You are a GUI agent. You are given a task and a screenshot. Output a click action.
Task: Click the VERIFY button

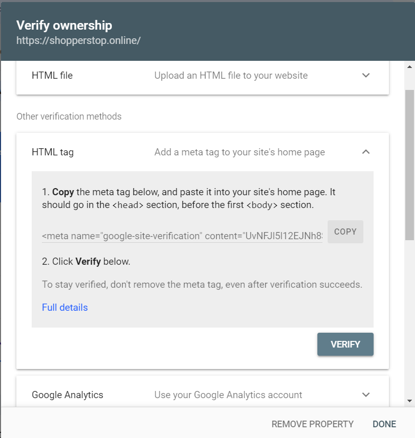pos(345,344)
